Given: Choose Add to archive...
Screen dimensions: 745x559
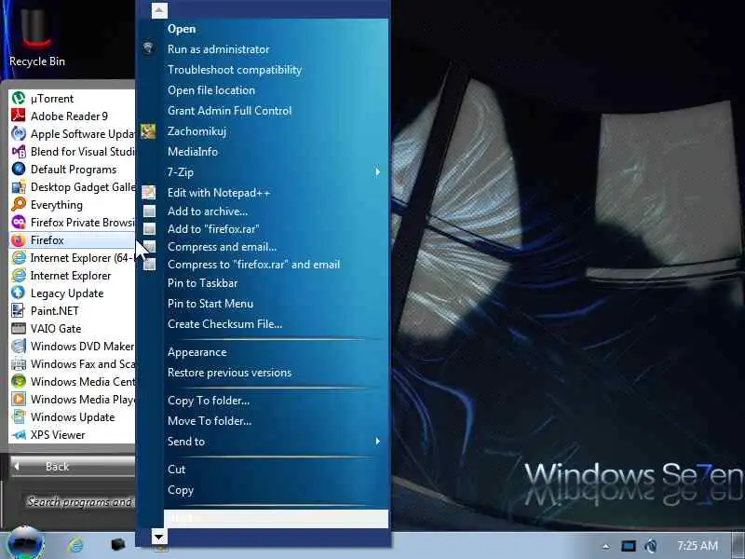Looking at the screenshot, I should pos(207,211).
